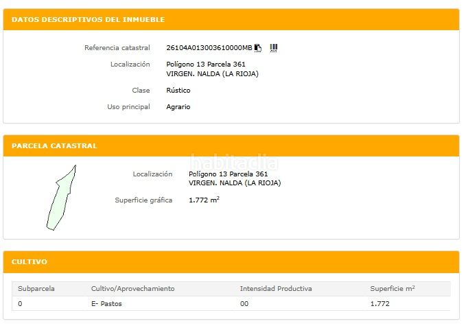Image resolution: width=468 pixels, height=328 pixels.
Task: Click the Rústico class value
Action: tap(178, 91)
